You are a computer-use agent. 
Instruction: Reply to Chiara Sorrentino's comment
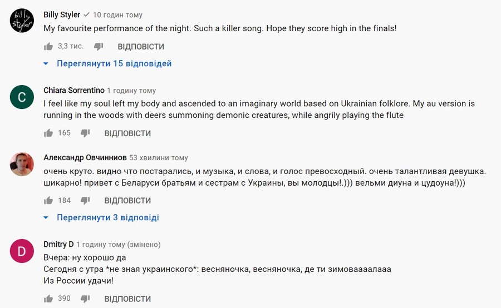coord(127,133)
